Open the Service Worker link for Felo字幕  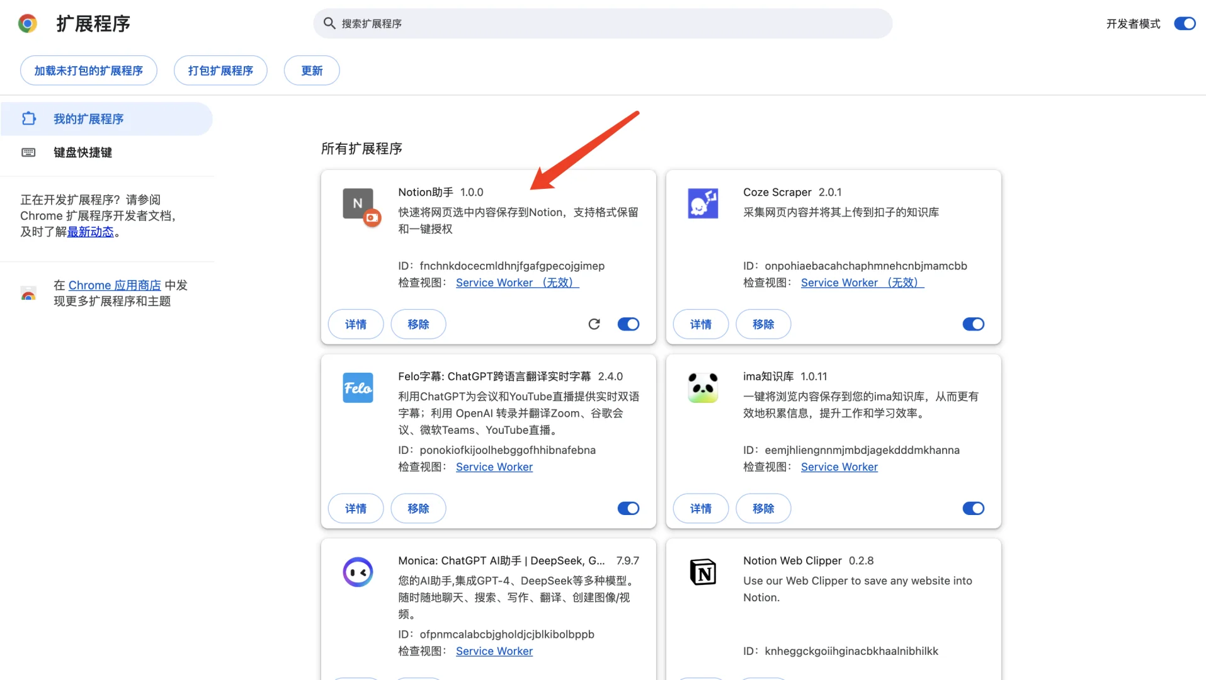tap(494, 467)
